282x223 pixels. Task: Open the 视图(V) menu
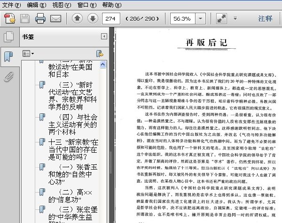point(62,5)
